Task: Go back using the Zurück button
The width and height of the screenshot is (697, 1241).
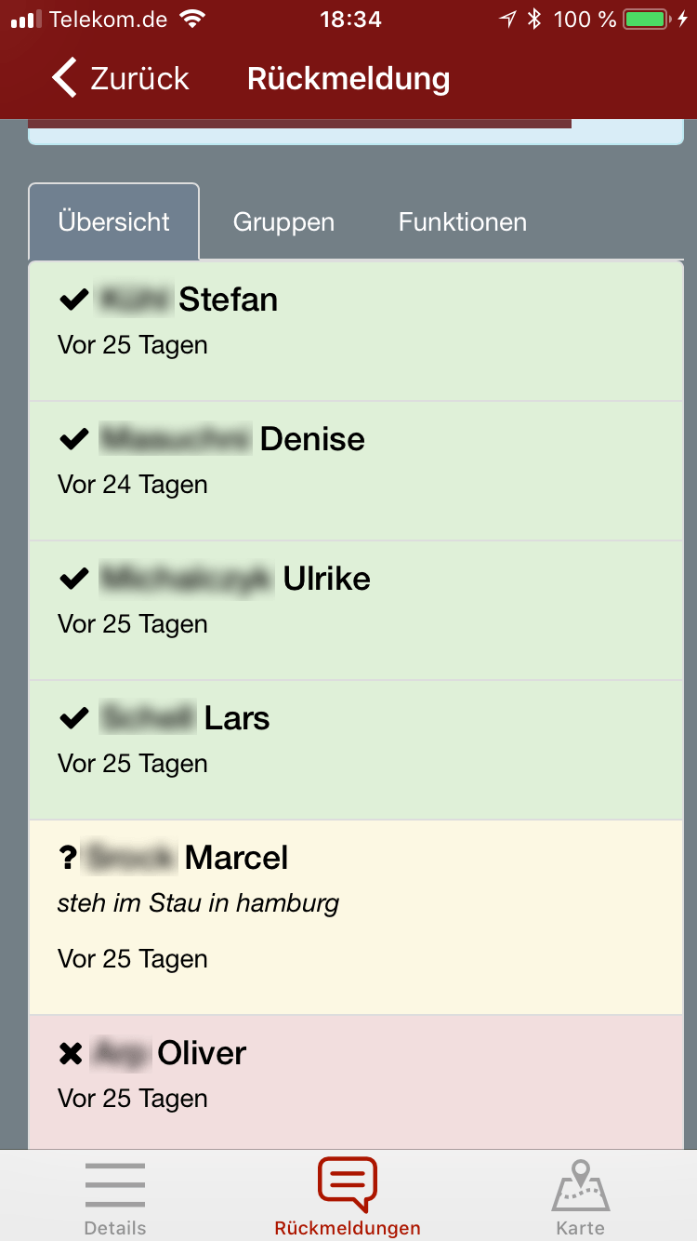Action: [x=121, y=78]
